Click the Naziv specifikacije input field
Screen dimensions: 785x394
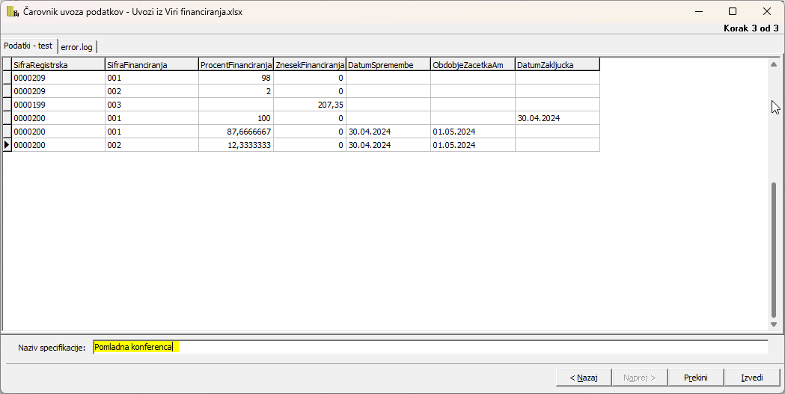click(x=430, y=347)
